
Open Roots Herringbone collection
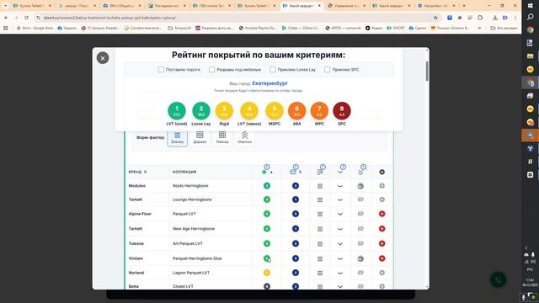(x=190, y=186)
